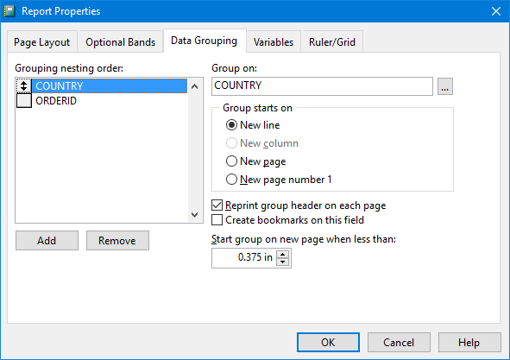Open expression builder ellipsis button
The width and height of the screenshot is (510, 360).
coord(445,86)
